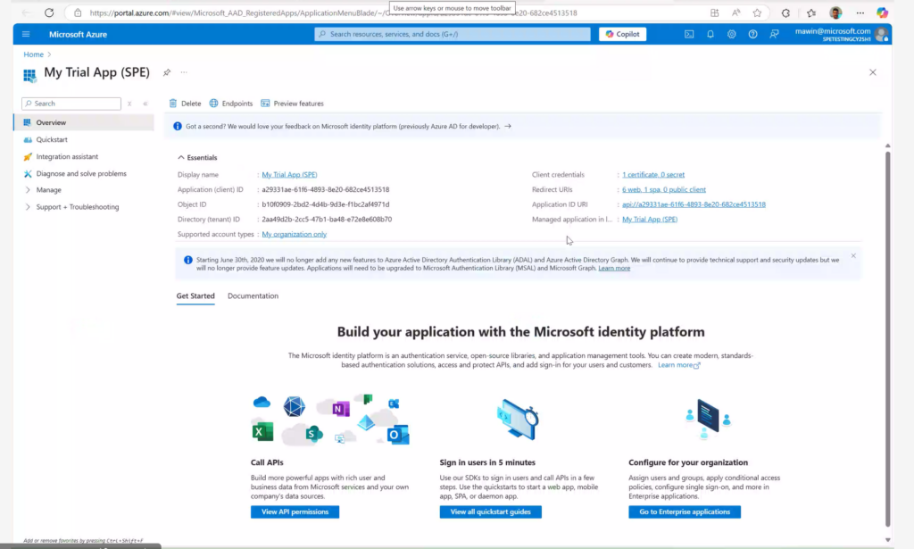Click the feedback icon in the Azure header
914x549 pixels.
click(774, 35)
